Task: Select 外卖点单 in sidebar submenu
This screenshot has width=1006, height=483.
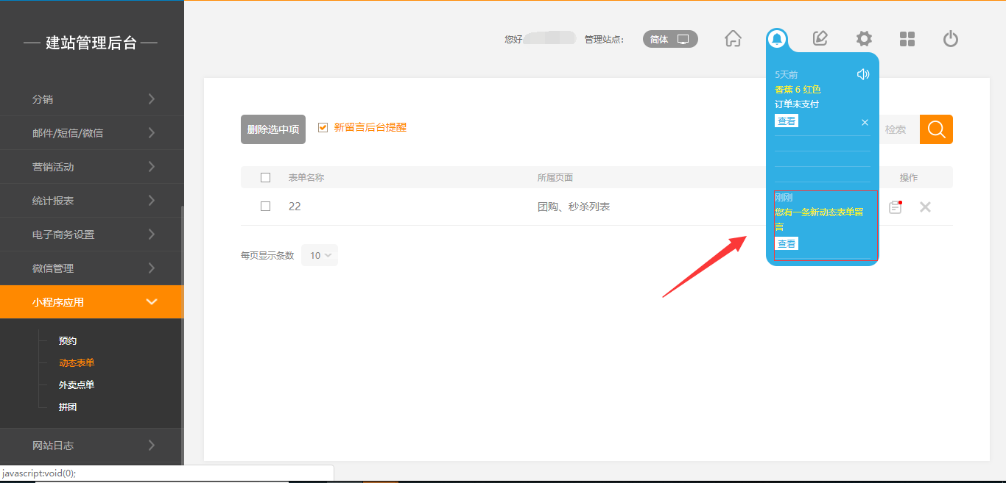Action: coord(77,385)
